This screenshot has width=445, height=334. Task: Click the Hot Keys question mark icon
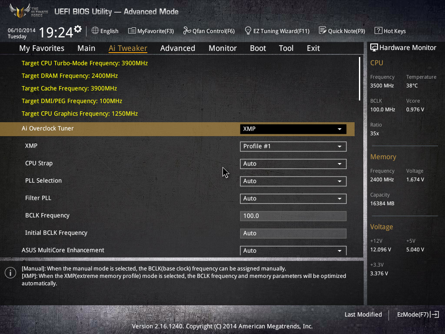[378, 31]
